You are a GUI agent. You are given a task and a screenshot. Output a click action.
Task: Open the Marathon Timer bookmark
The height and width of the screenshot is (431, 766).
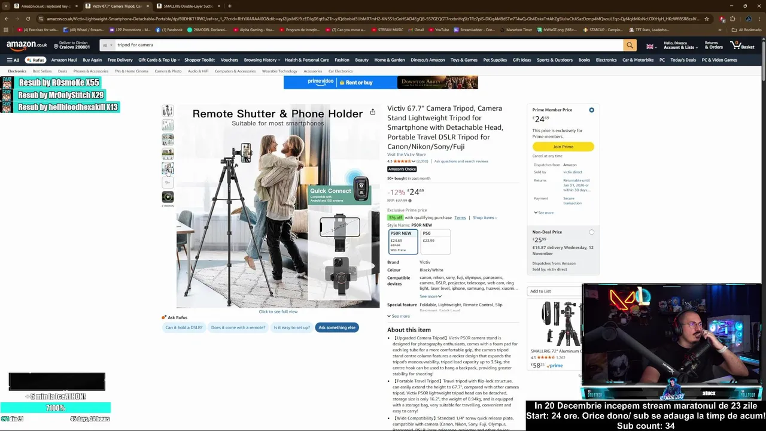516,29
